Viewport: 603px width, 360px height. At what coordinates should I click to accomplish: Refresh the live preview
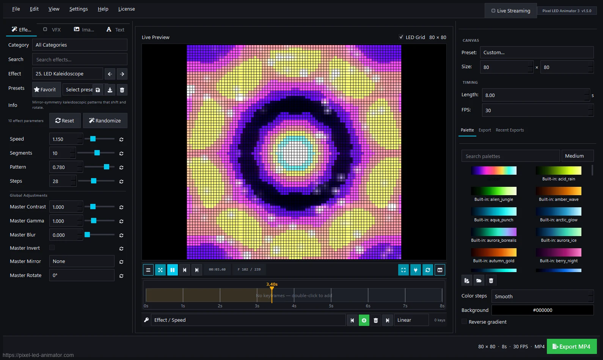point(428,270)
